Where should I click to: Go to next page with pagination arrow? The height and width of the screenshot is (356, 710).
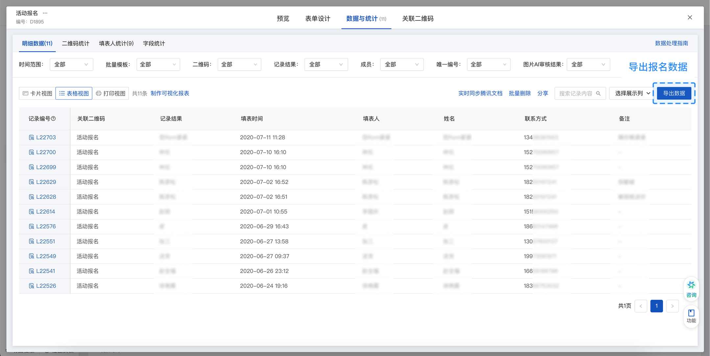coord(672,306)
